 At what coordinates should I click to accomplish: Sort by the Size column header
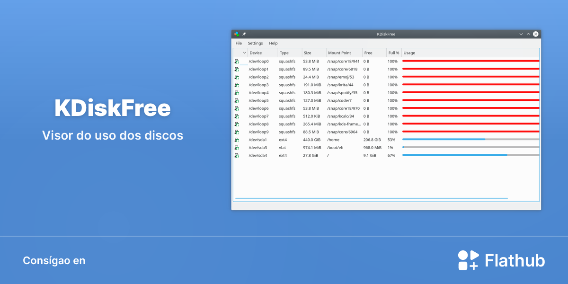point(314,53)
